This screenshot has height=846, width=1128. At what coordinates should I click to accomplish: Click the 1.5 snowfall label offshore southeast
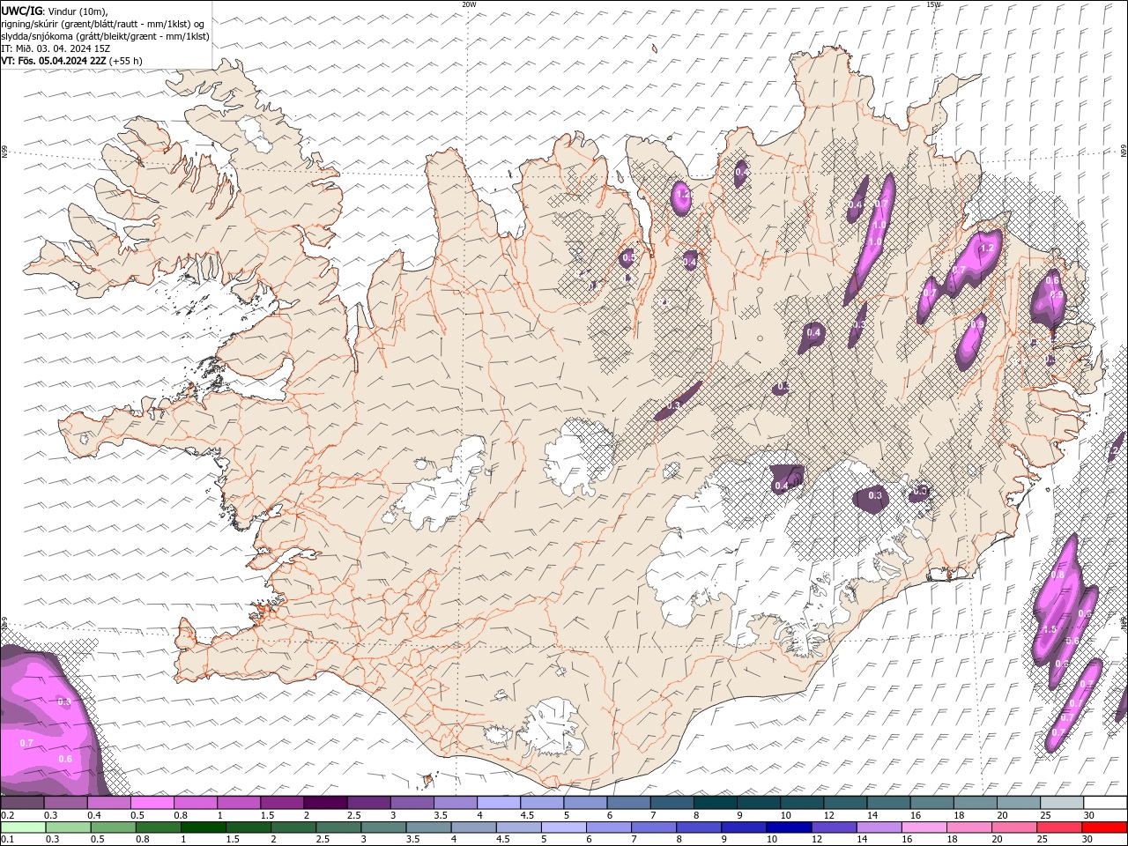point(1050,629)
